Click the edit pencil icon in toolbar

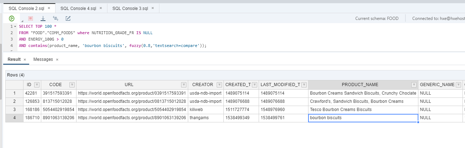point(68,18)
